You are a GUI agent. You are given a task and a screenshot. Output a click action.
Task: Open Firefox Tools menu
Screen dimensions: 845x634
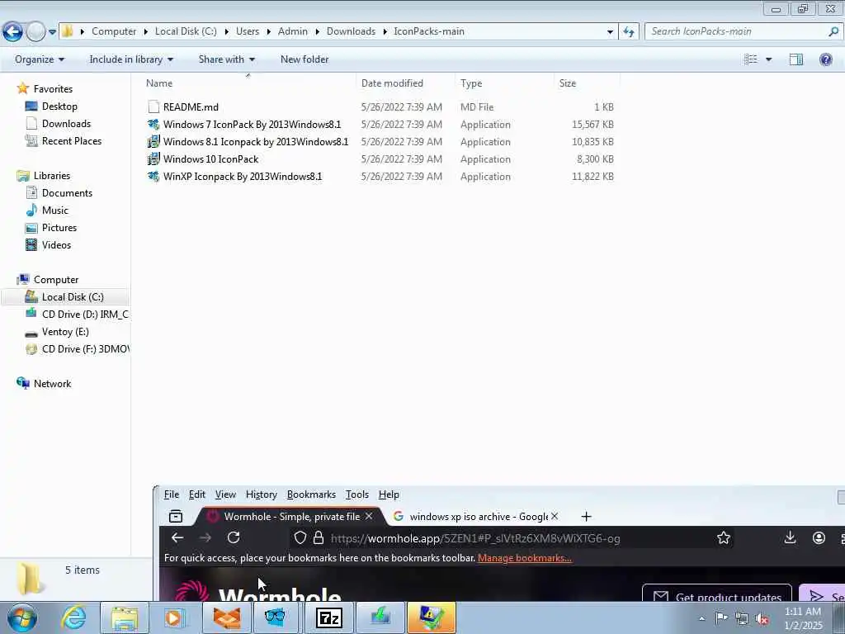click(356, 494)
